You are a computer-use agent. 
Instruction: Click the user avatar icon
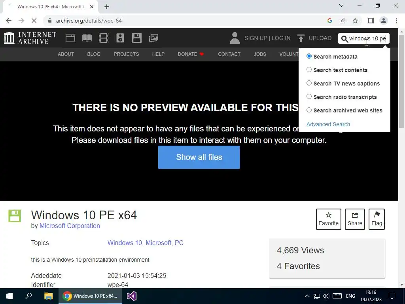coord(235,38)
